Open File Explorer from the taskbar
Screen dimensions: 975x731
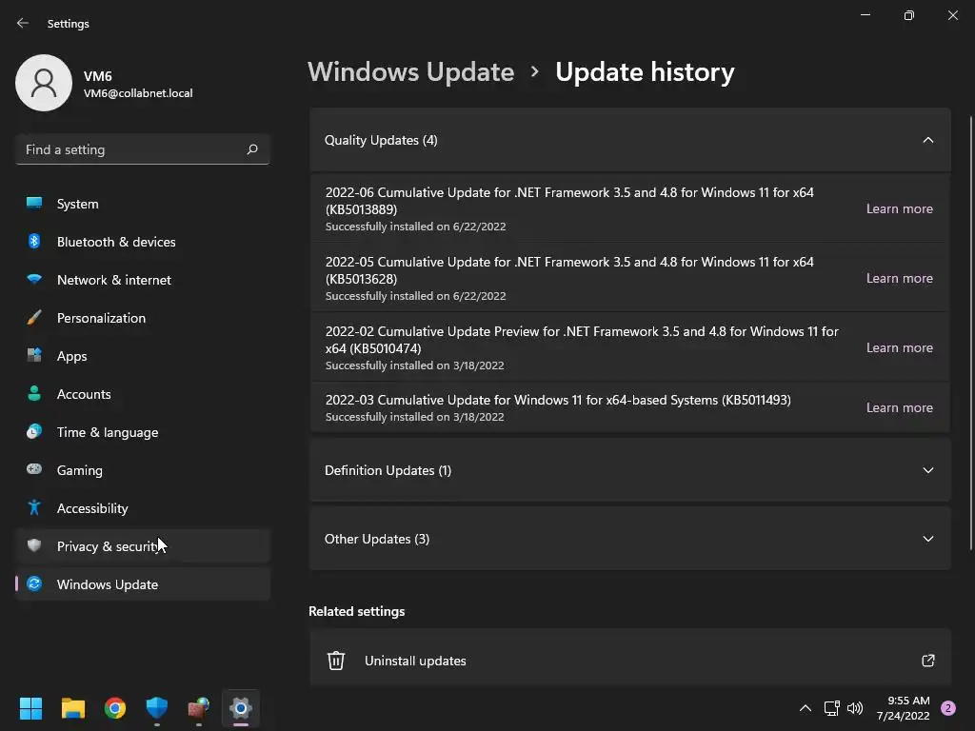pos(72,708)
